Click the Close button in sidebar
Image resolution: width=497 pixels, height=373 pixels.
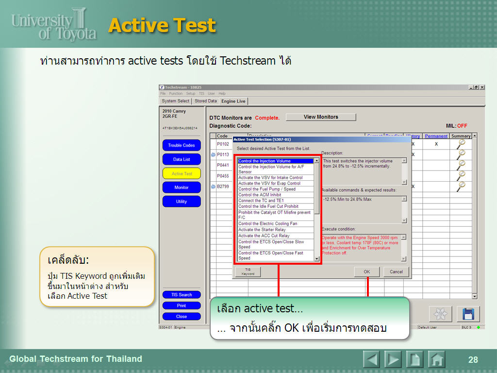[x=182, y=316]
